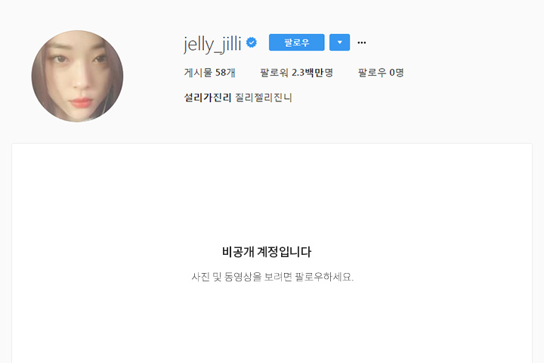Click the 사진 및 동영상을 보려면 팔로우하세요 message
This screenshot has width=544, height=363.
[x=272, y=277]
